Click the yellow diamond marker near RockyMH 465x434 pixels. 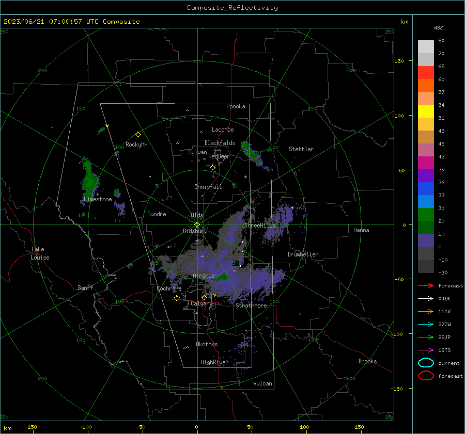(x=138, y=135)
